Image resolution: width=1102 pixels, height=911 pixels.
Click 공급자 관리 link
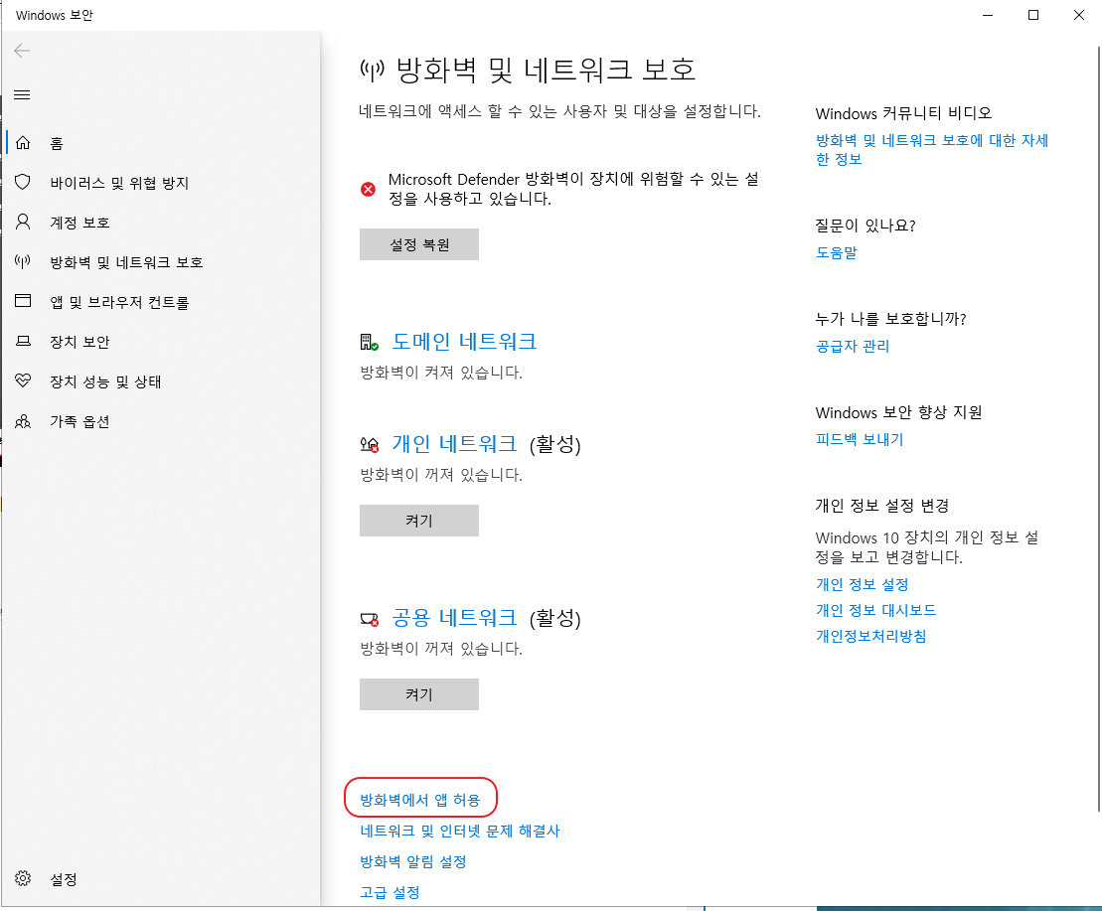853,347
